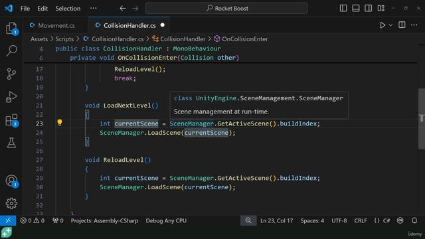The width and height of the screenshot is (425, 239).
Task: Expand the Assets breadcrumb
Action: [39, 39]
